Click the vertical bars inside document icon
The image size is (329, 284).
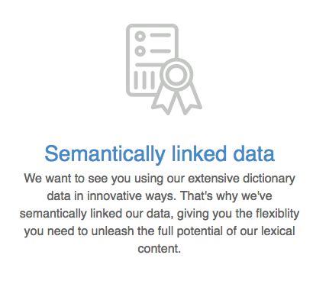144,80
